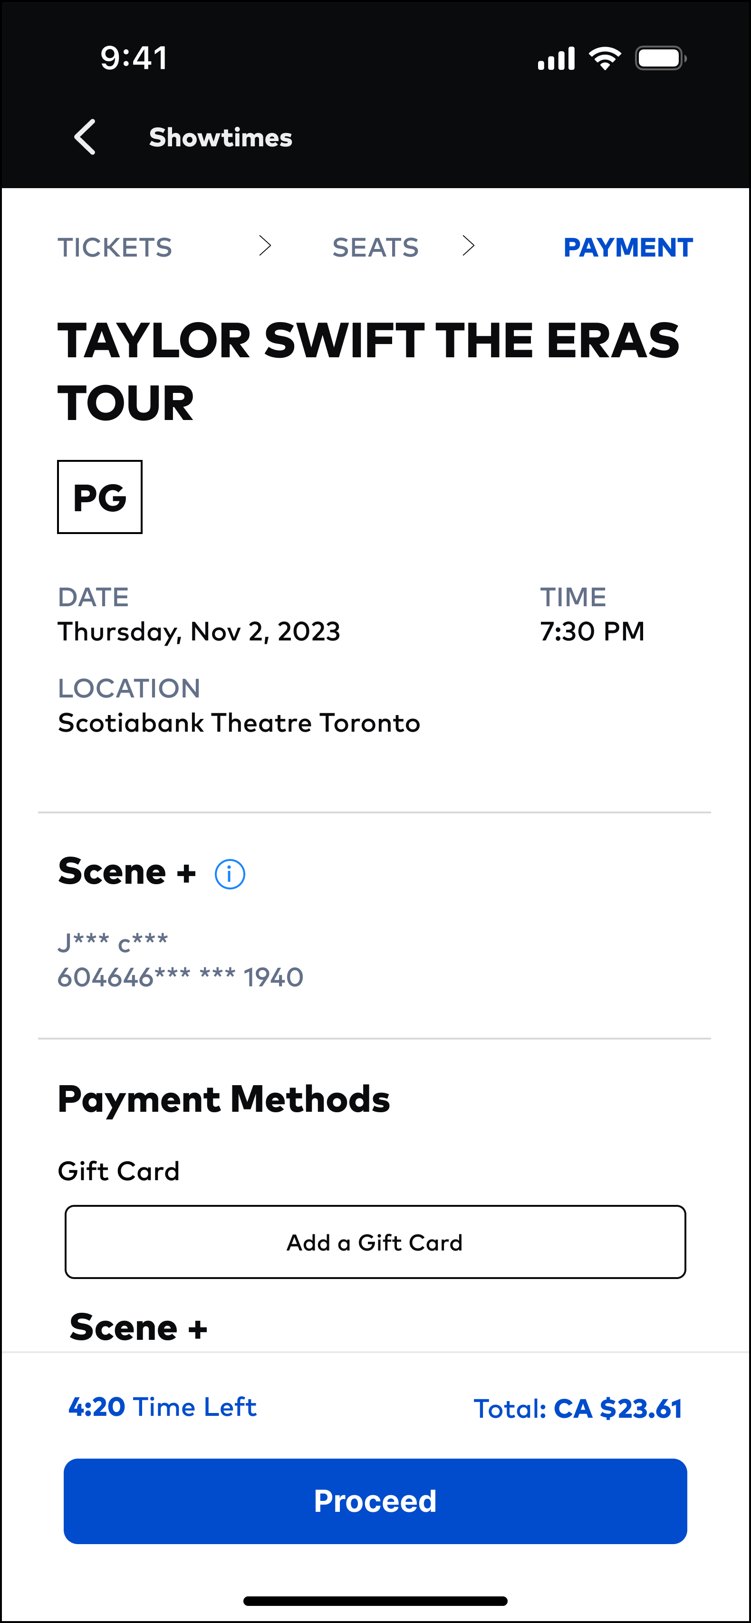Screen dimensions: 751x1623
Task: Tap the chevron after TICKETS step
Action: (x=265, y=246)
